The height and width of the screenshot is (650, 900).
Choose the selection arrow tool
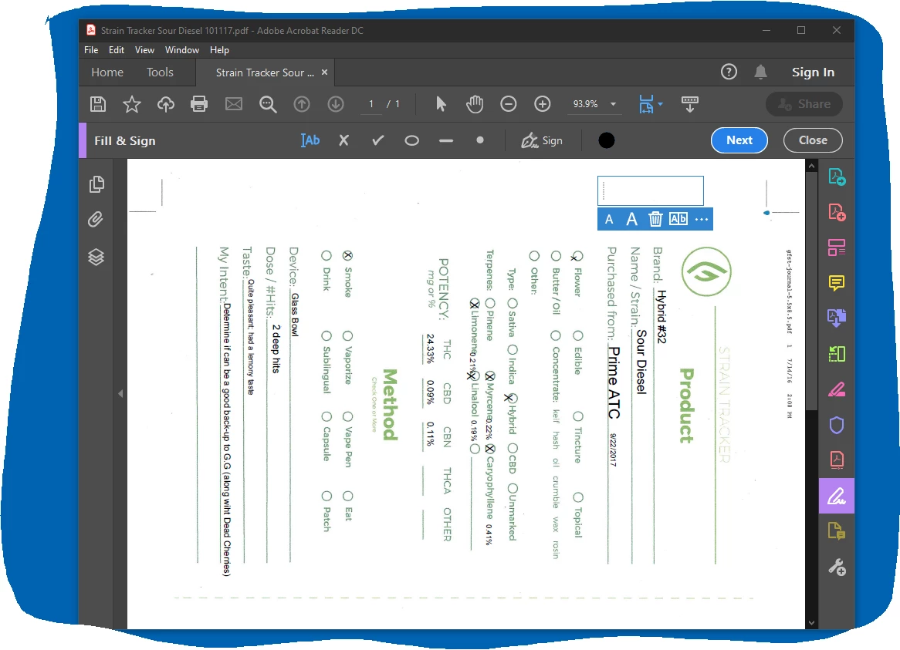click(441, 104)
